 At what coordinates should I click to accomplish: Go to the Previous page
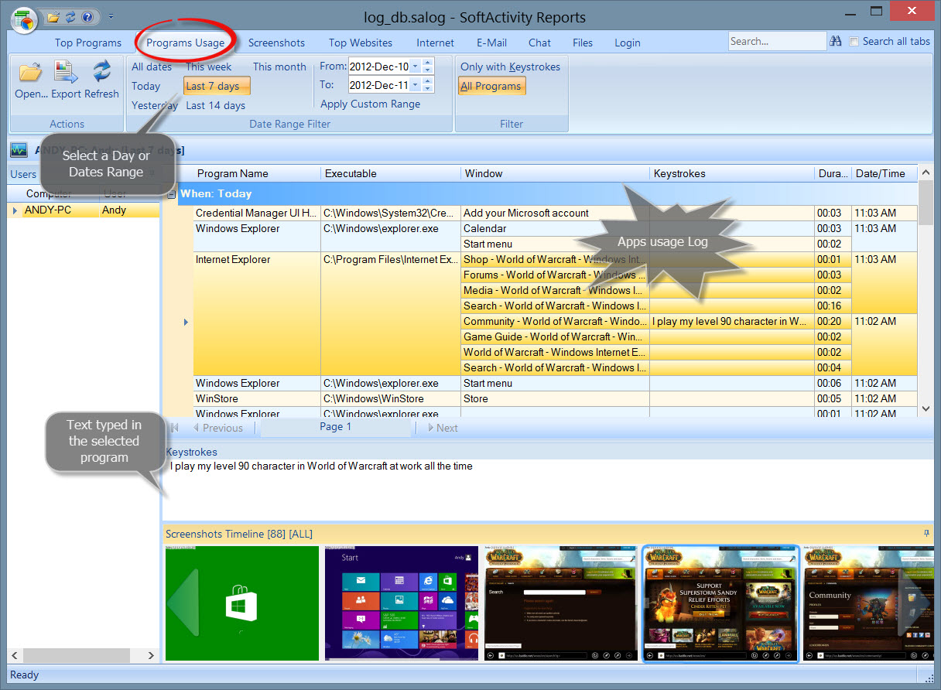coord(217,428)
